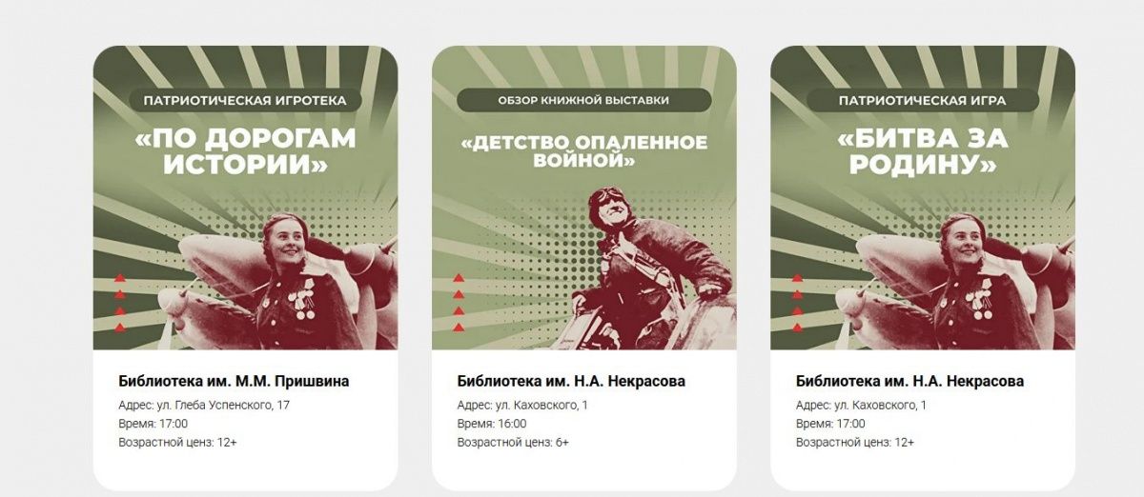This screenshot has height=497, width=1144.
Task: Click red triangle markers on first poster
Action: click(x=120, y=304)
